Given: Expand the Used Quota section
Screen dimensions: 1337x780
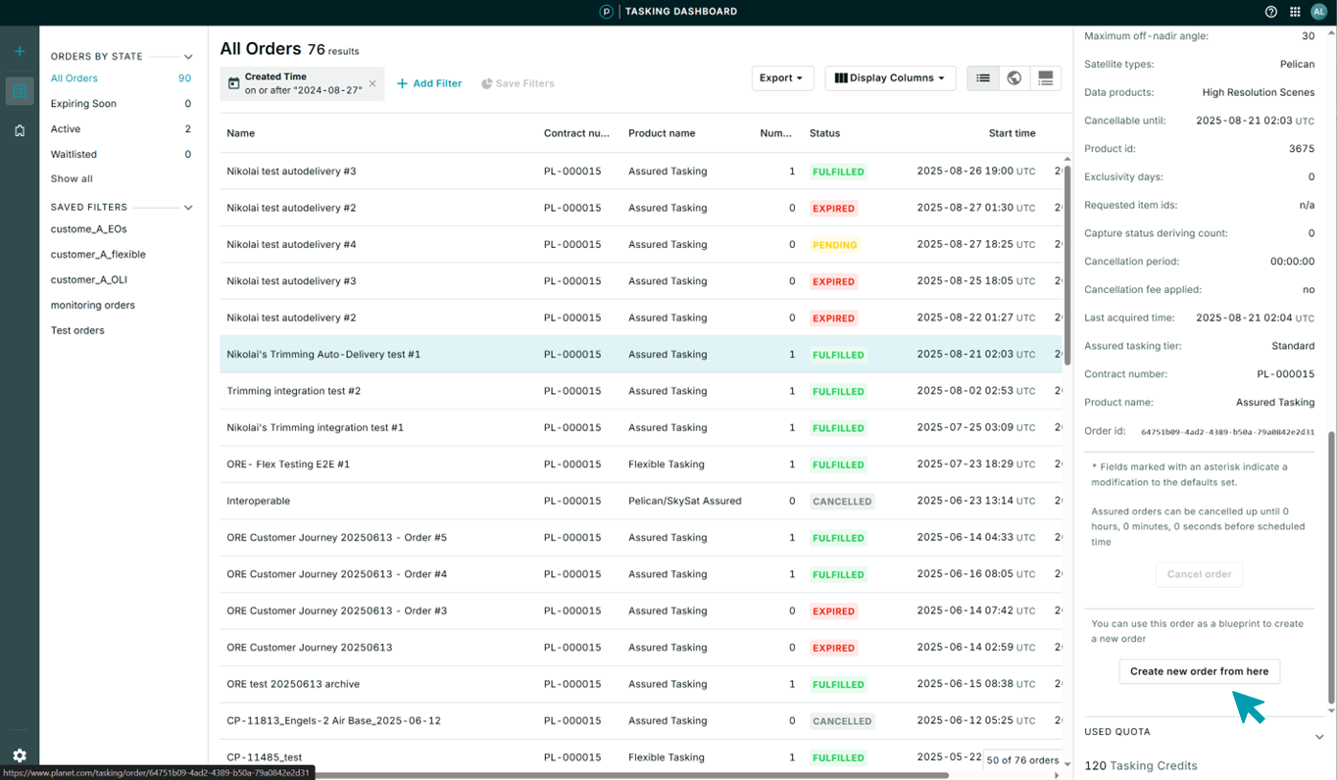Looking at the screenshot, I should click(1319, 736).
